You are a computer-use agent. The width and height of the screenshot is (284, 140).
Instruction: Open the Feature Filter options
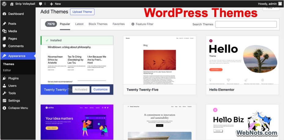(142, 24)
